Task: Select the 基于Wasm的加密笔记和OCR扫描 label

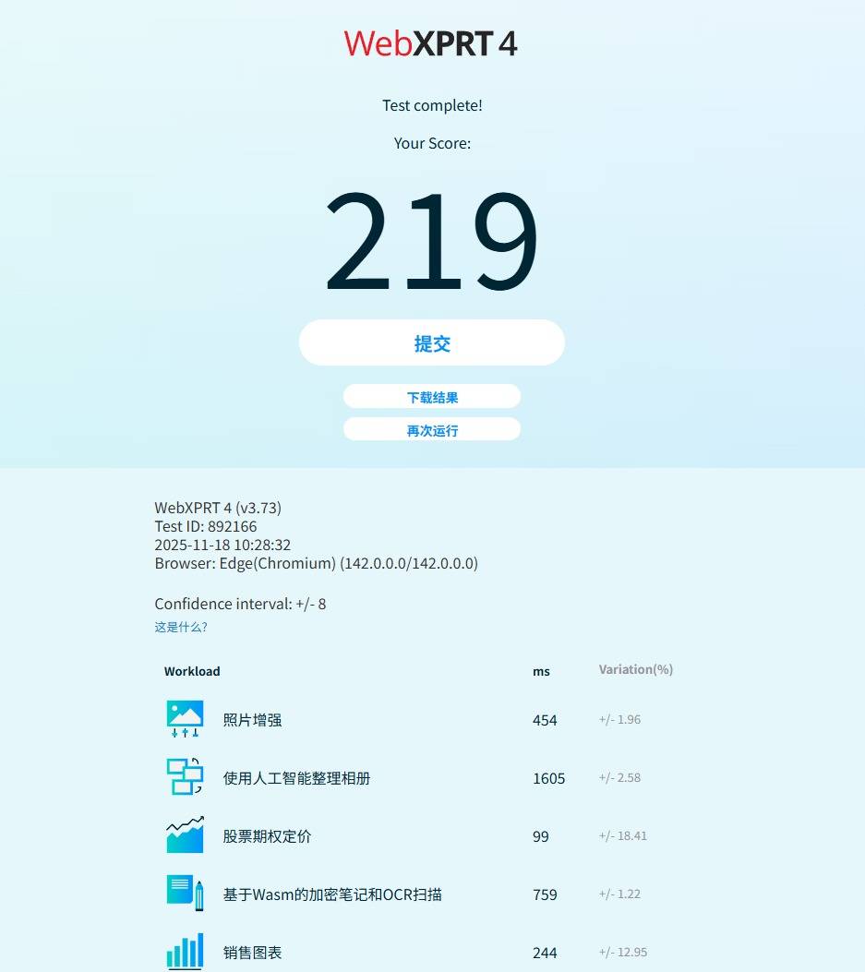Action: 332,894
